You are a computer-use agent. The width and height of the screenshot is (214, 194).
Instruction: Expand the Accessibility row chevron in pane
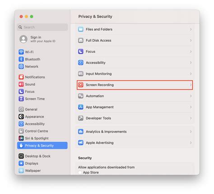click(x=191, y=63)
